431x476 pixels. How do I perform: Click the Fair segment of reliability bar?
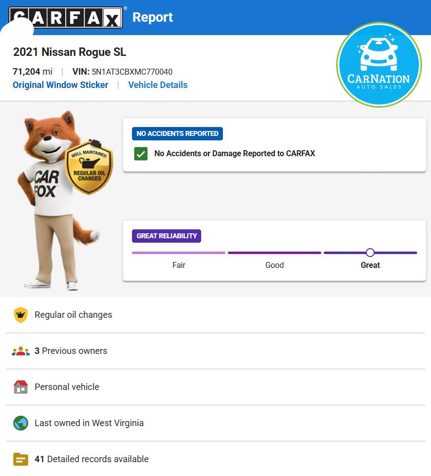click(x=178, y=253)
